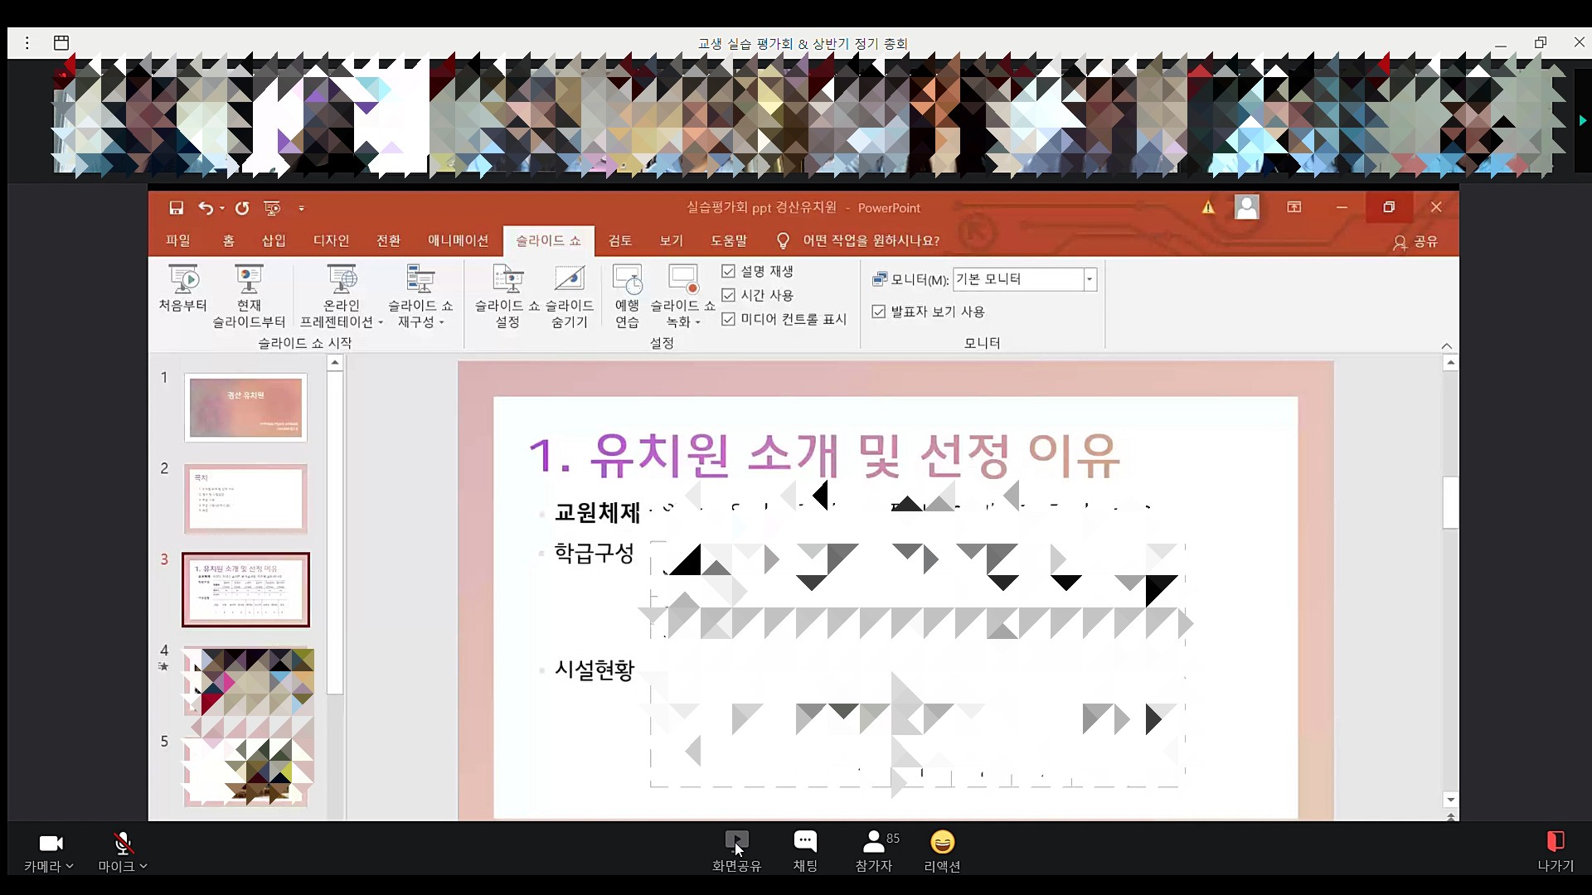
Task: Expand 카메라 options chevron
Action: [70, 866]
